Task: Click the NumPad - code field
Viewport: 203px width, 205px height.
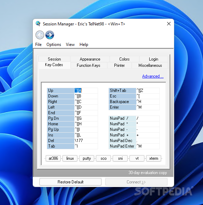Action: (148, 129)
